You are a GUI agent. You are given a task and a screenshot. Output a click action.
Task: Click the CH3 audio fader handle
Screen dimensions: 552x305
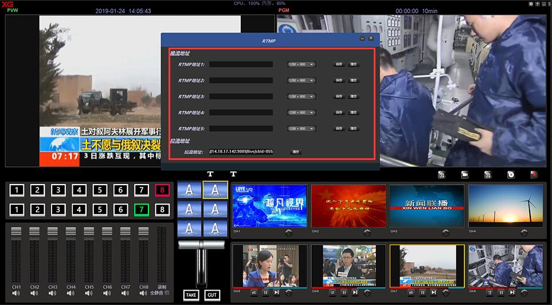coord(53,231)
